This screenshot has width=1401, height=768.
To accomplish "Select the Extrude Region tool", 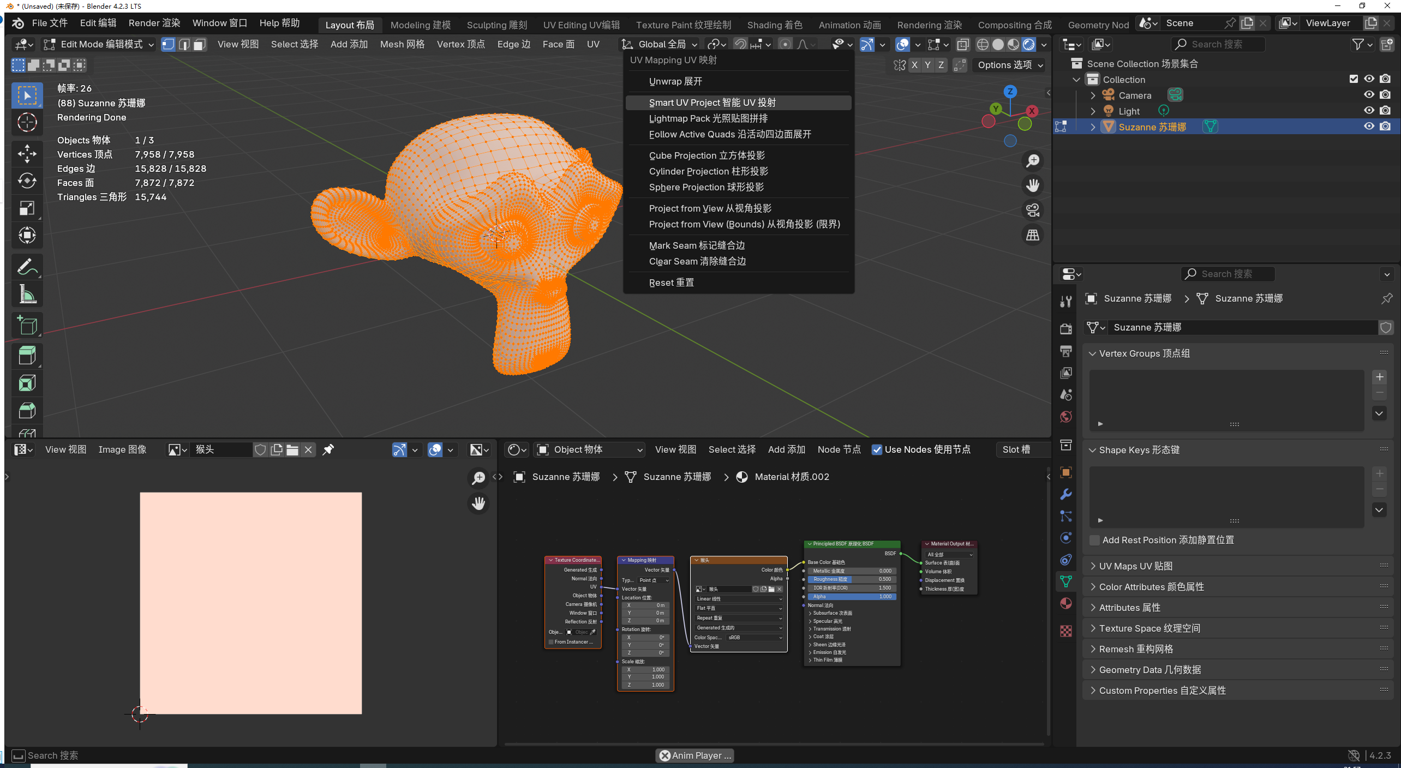I will (x=27, y=356).
